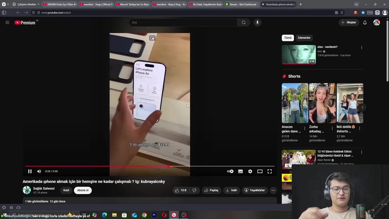Like the video (15 B)
This screenshot has width=389, height=219.
coord(181,190)
